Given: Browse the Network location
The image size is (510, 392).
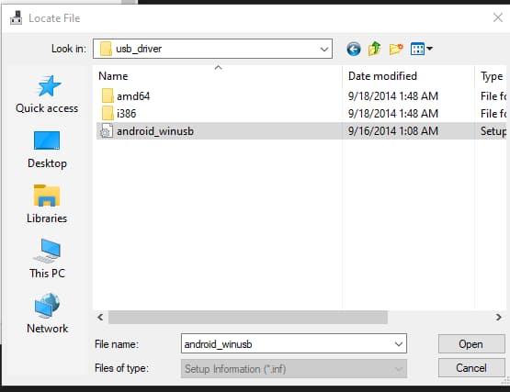Looking at the screenshot, I should [47, 314].
